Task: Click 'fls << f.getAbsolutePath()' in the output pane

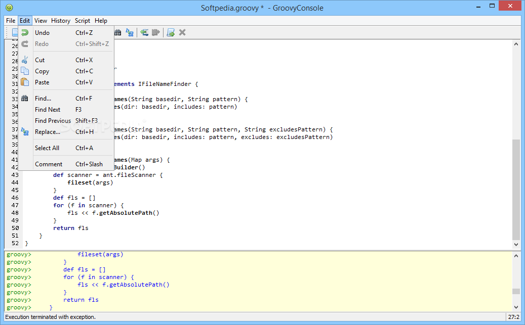Action: pos(124,285)
